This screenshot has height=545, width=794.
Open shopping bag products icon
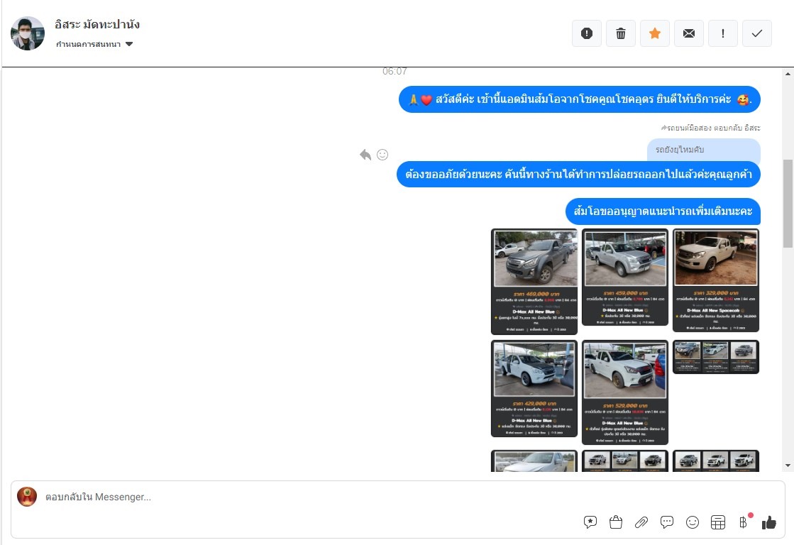pyautogui.click(x=616, y=522)
